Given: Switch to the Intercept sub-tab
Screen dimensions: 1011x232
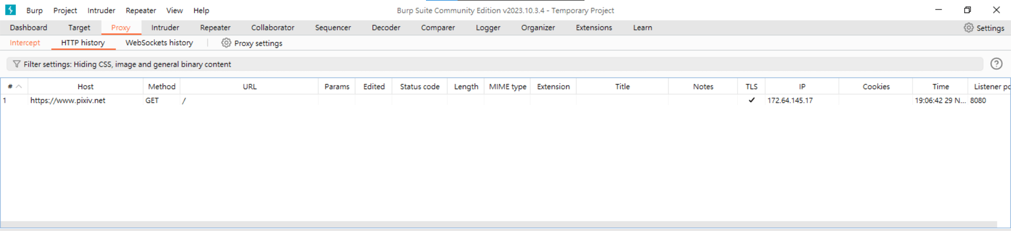Looking at the screenshot, I should tap(25, 43).
